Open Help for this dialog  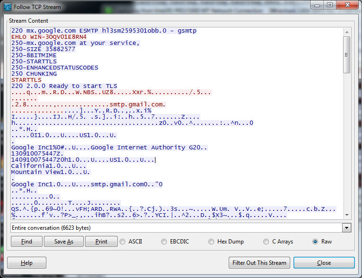26,263
